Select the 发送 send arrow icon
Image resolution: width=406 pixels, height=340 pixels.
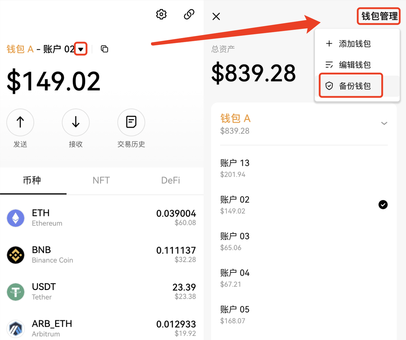pyautogui.click(x=20, y=122)
